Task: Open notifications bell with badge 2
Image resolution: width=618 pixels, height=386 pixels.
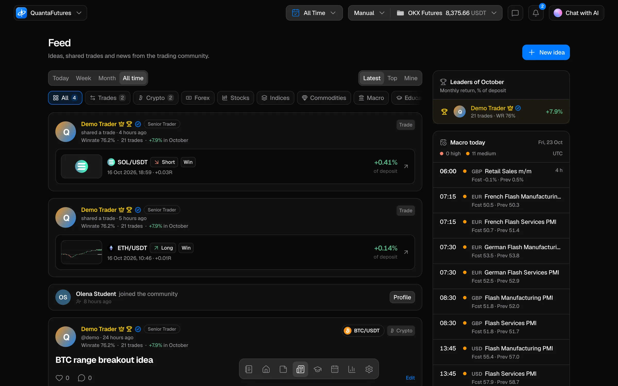Action: [536, 13]
